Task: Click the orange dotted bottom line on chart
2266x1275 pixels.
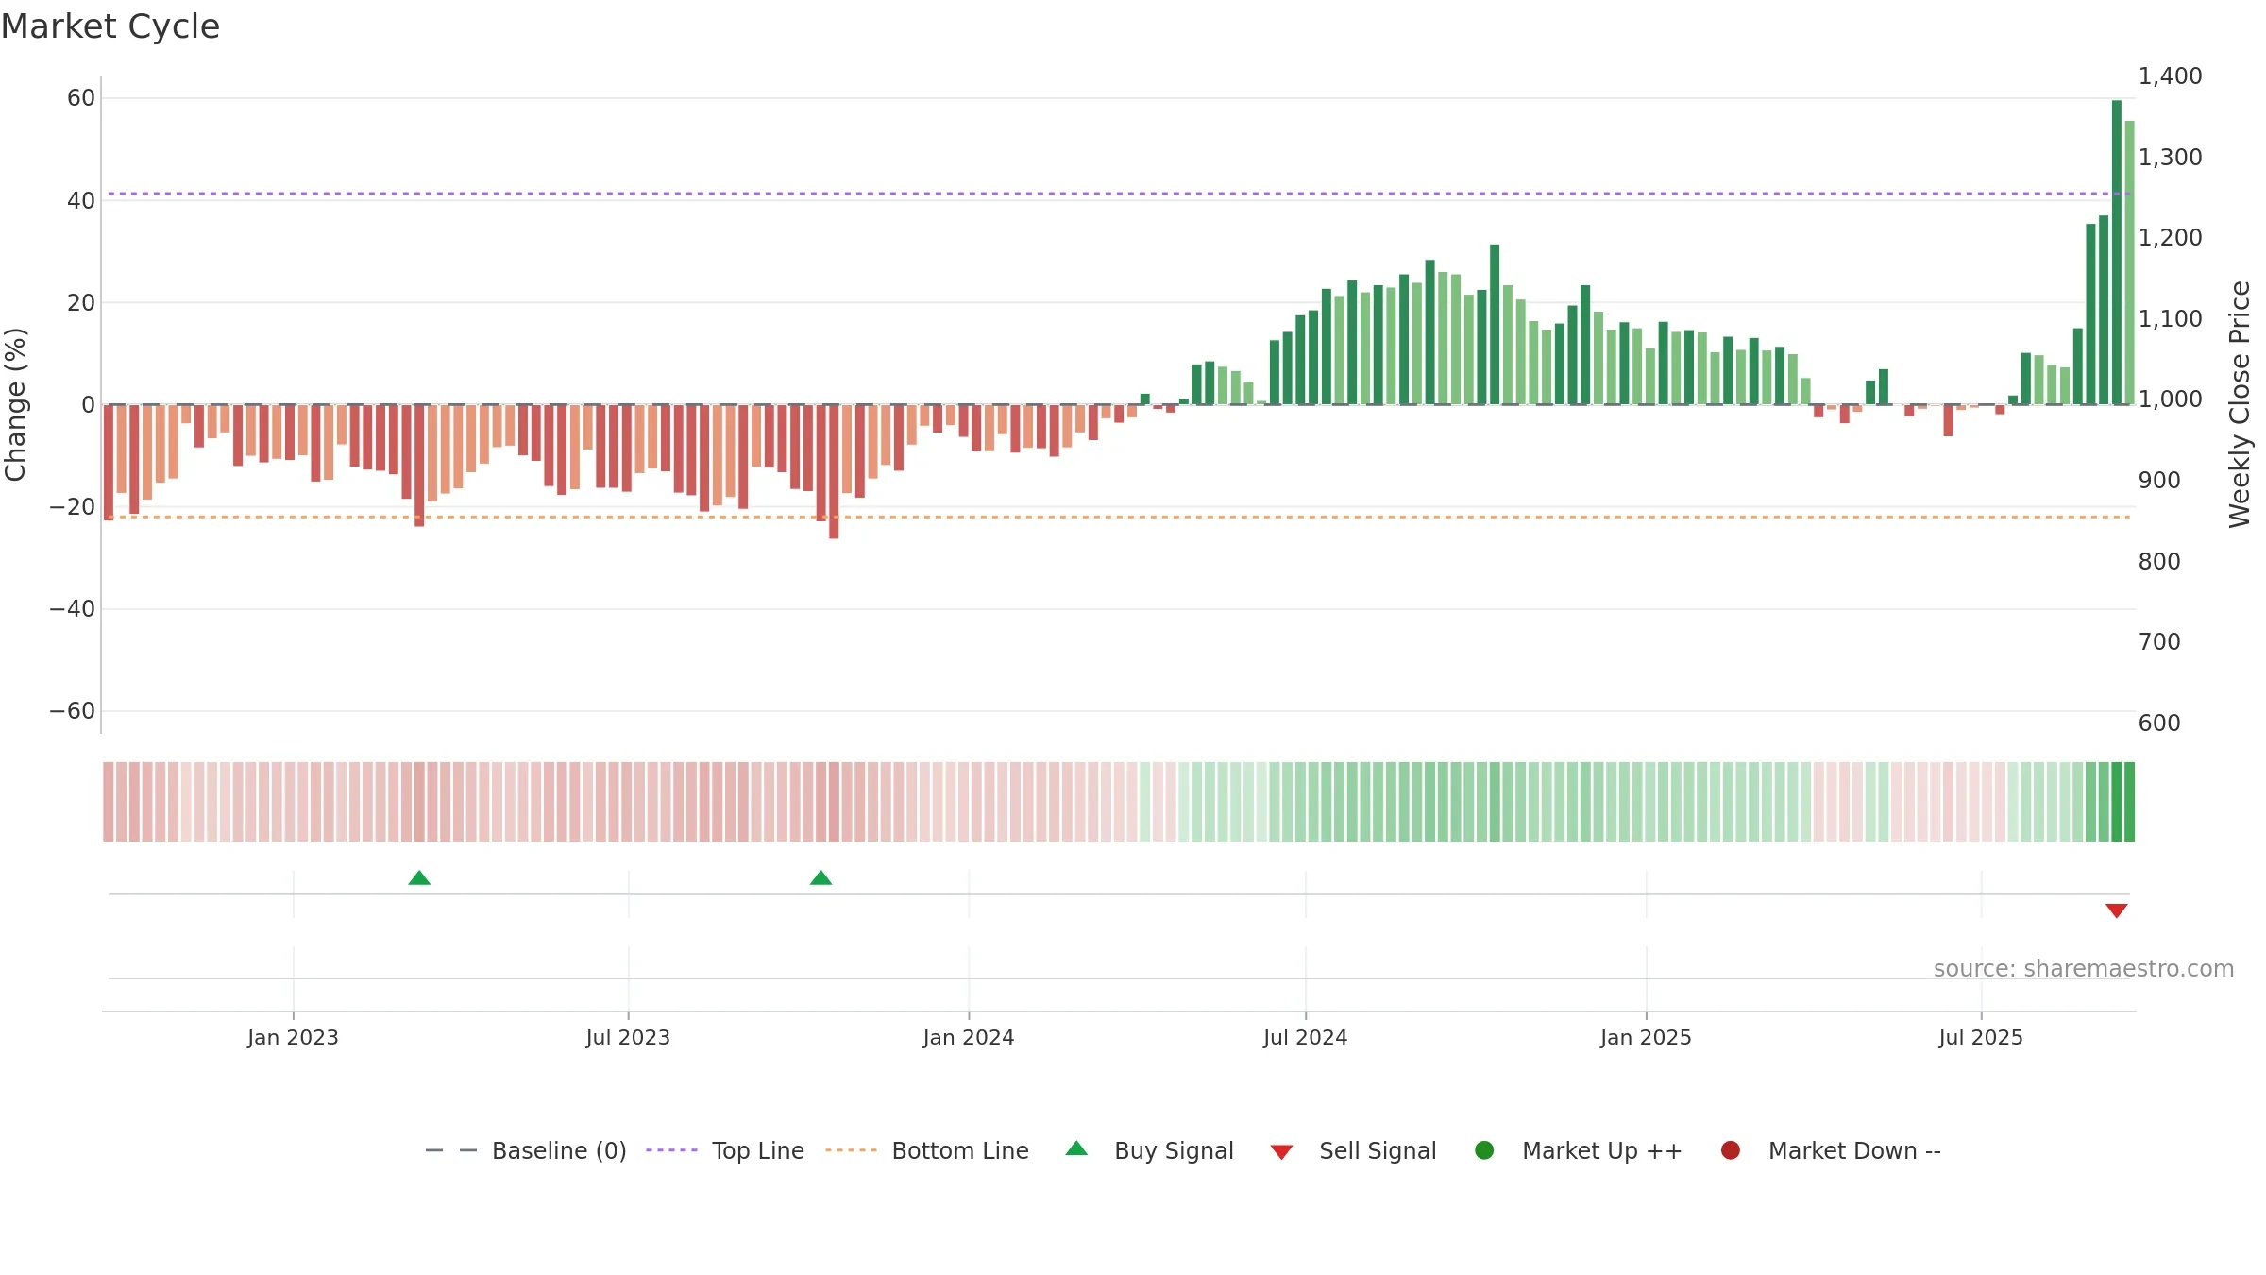Action: click(1119, 517)
